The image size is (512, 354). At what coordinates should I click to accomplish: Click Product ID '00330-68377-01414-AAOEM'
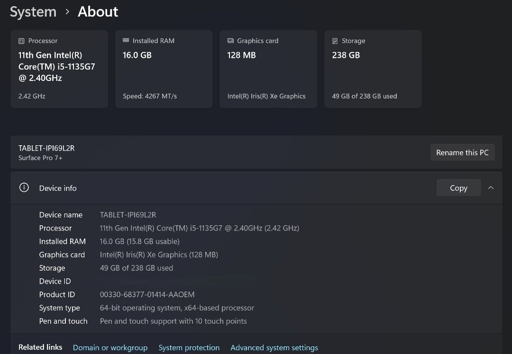point(147,295)
